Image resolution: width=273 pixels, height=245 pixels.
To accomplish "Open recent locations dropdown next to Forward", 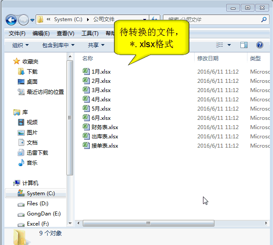I will tap(32, 20).
